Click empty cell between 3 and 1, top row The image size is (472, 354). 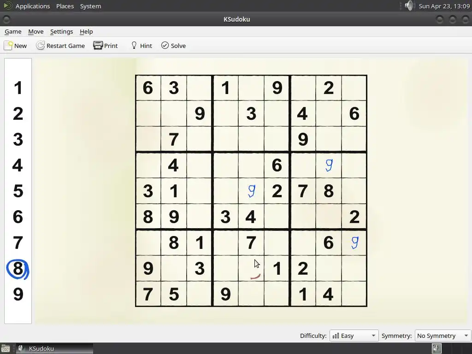pyautogui.click(x=199, y=88)
